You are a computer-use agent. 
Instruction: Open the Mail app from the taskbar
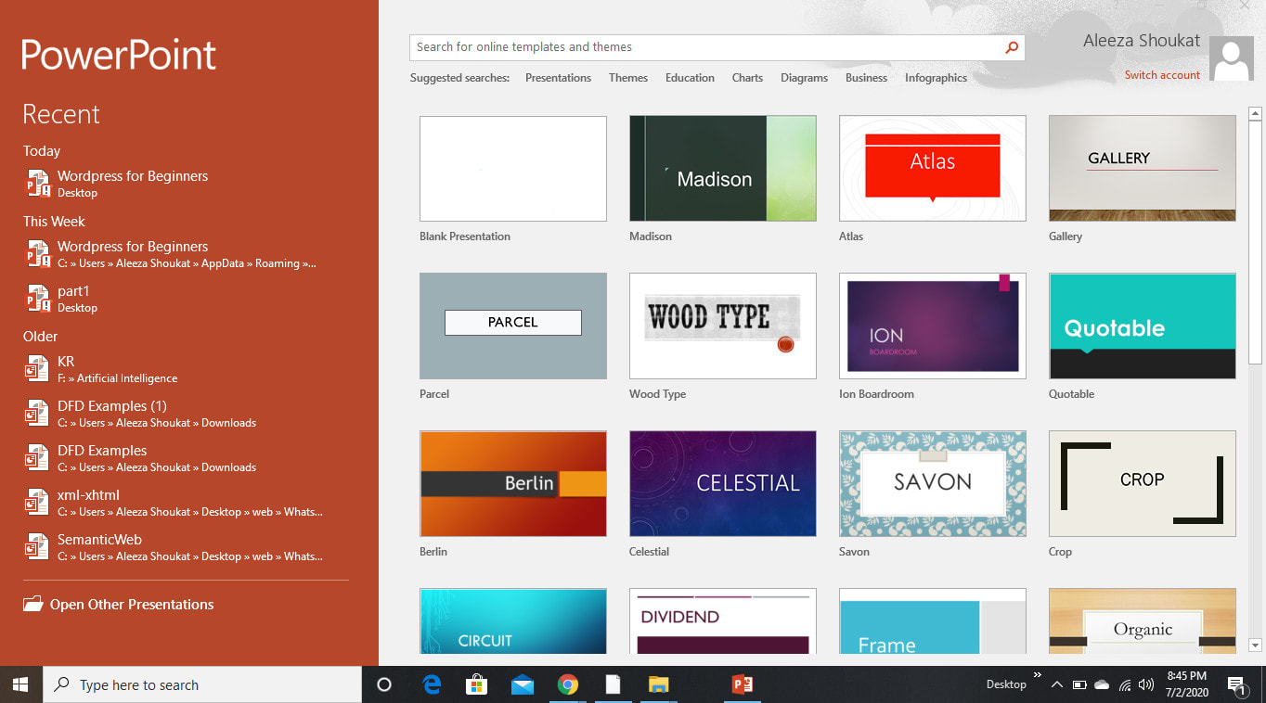tap(523, 684)
